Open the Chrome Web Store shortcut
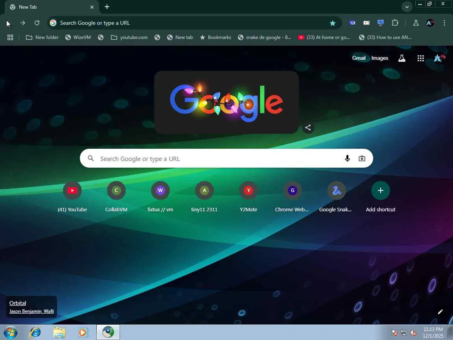The height and width of the screenshot is (340, 453). [x=293, y=197]
